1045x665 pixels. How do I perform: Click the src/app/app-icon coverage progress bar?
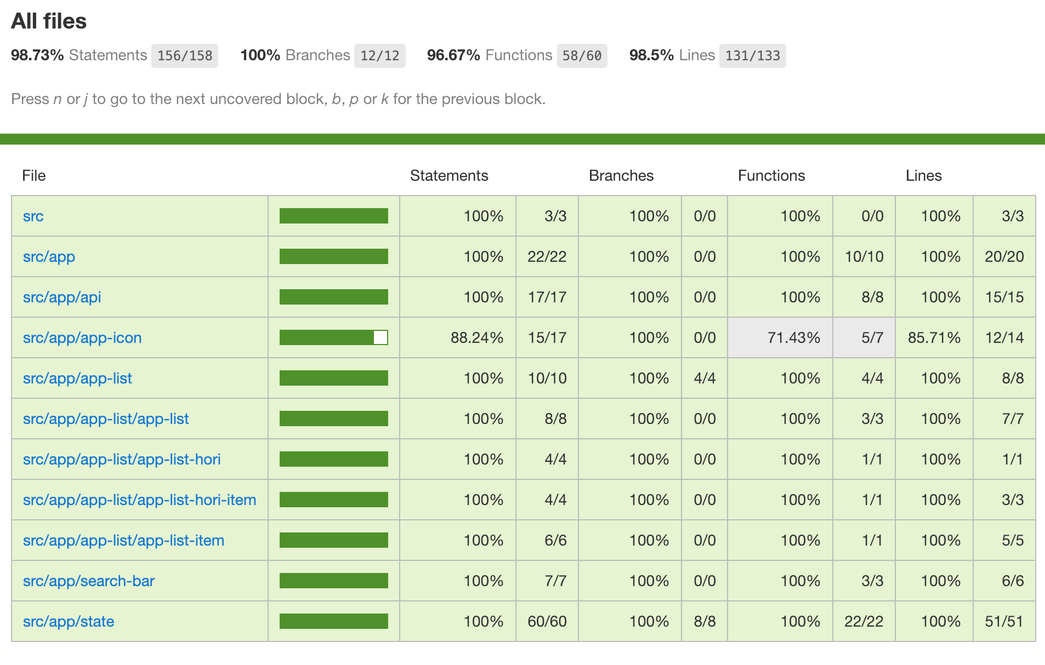tap(334, 337)
